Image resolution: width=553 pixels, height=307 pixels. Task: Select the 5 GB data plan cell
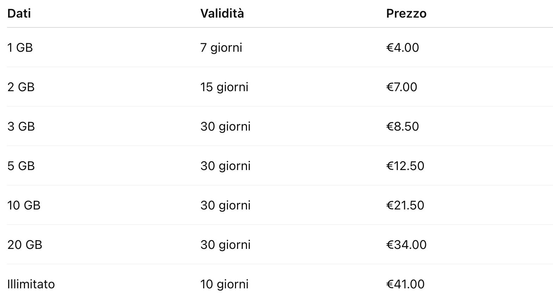pyautogui.click(x=21, y=166)
